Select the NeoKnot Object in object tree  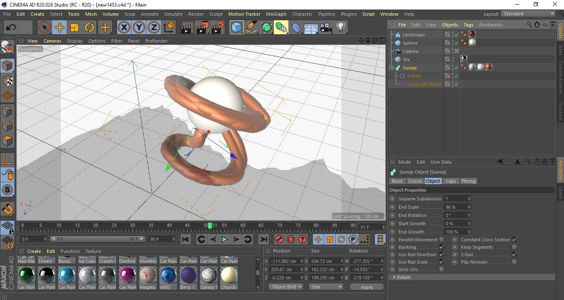pos(424,84)
